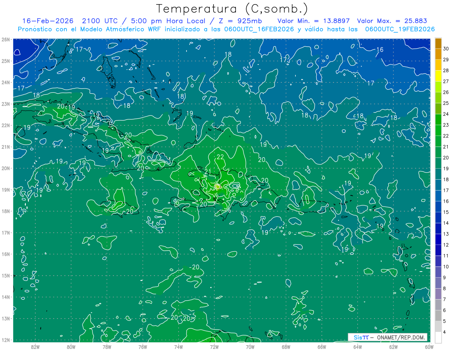The width and height of the screenshot is (456, 352).
Task: Click the "74W" longitude axis label
Action: 178,347
